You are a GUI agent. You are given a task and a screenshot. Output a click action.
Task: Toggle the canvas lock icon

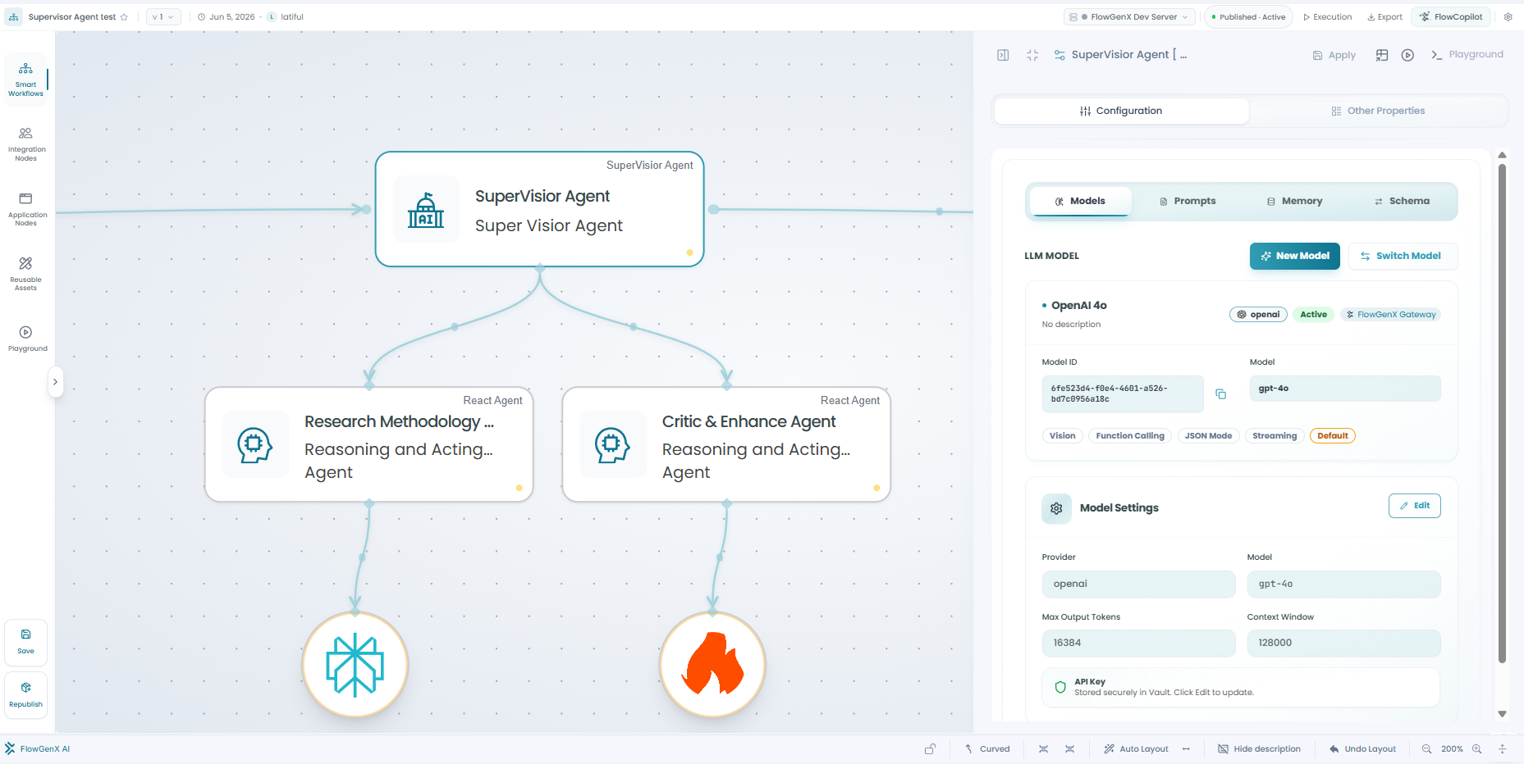pos(930,749)
